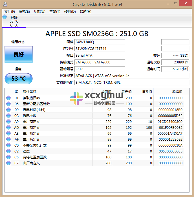Screen dimensions: 194x197
Task: Click raw value 01CD054003C0
Action: (x=170, y=122)
